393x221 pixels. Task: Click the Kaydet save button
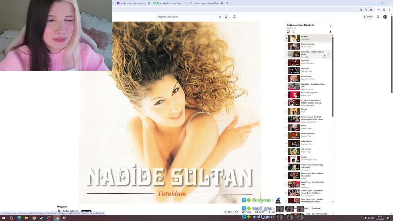pos(260,212)
